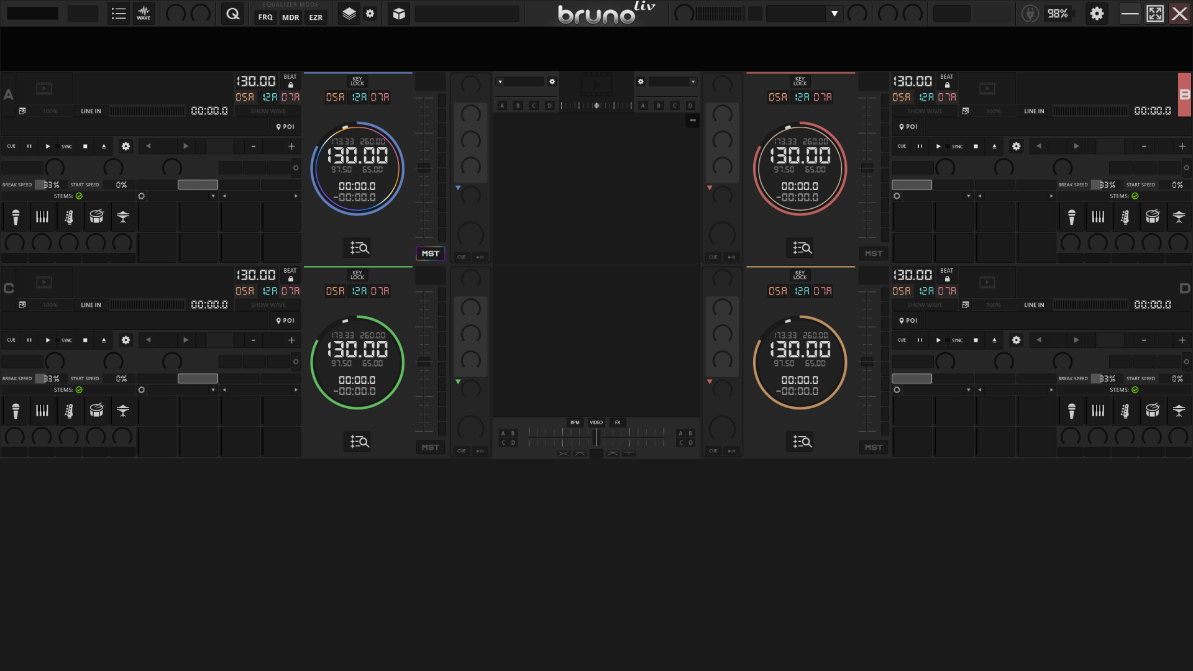Click the POI marker on deck C

tap(285, 321)
